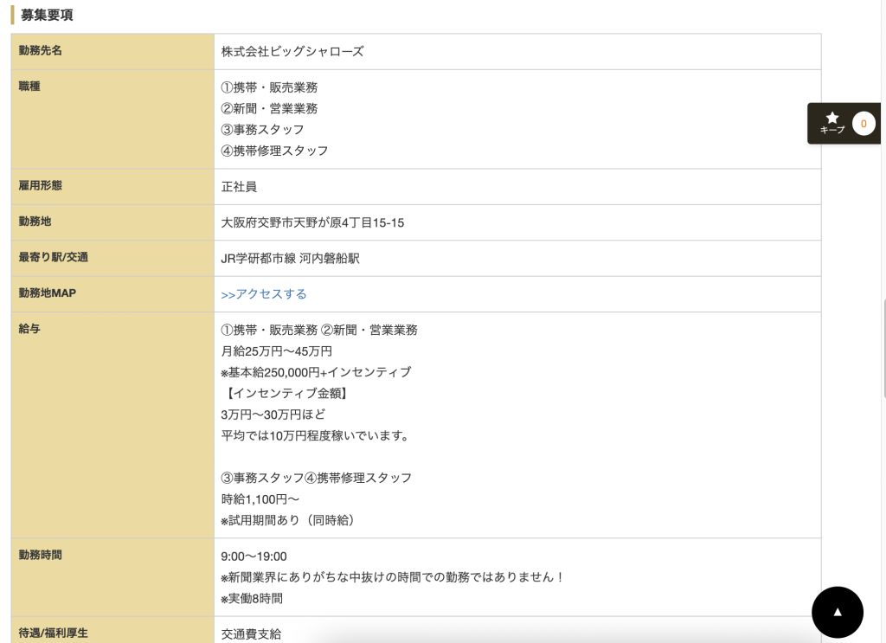
Task: Click the 9:00〜19:00 working hours text
Action: pyautogui.click(x=254, y=556)
